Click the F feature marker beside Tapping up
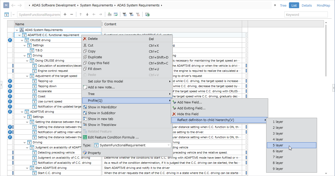This screenshot has height=176, width=335. pyautogui.click(x=10, y=81)
